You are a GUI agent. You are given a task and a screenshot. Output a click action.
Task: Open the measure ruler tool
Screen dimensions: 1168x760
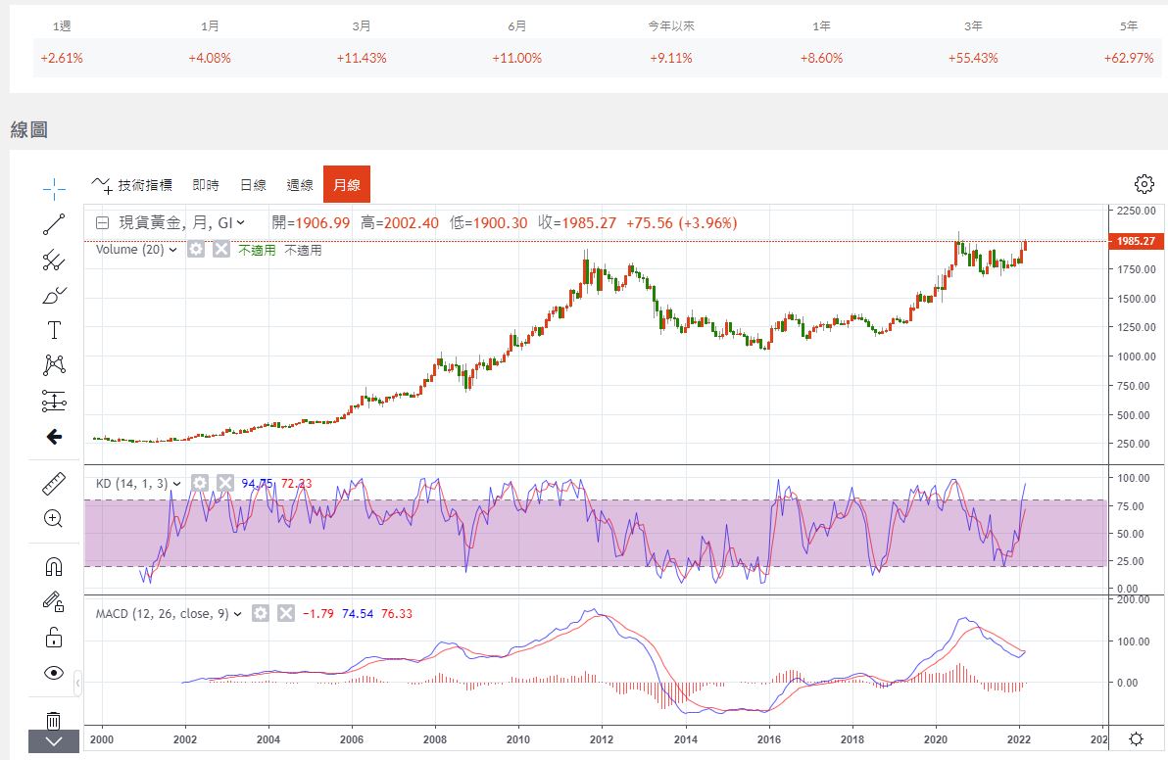[x=54, y=484]
